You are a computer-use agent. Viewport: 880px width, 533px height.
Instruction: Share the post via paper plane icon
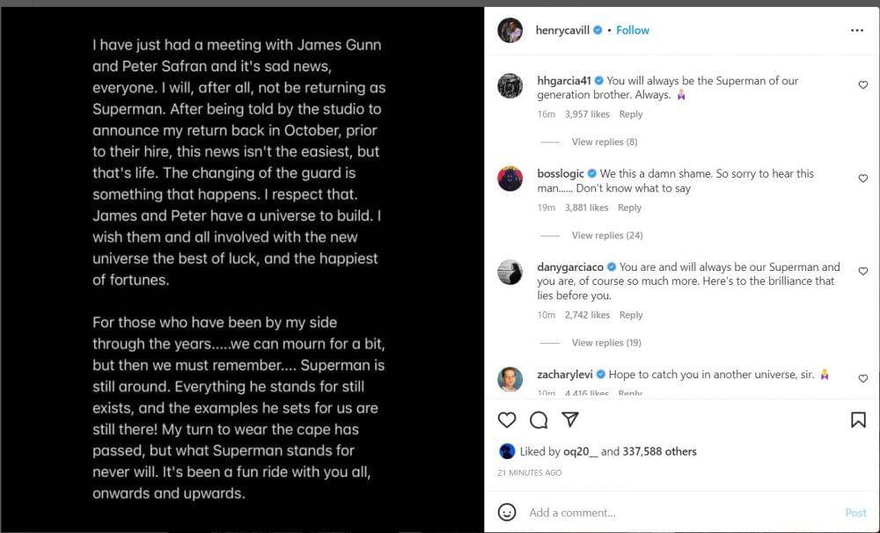[570, 420]
